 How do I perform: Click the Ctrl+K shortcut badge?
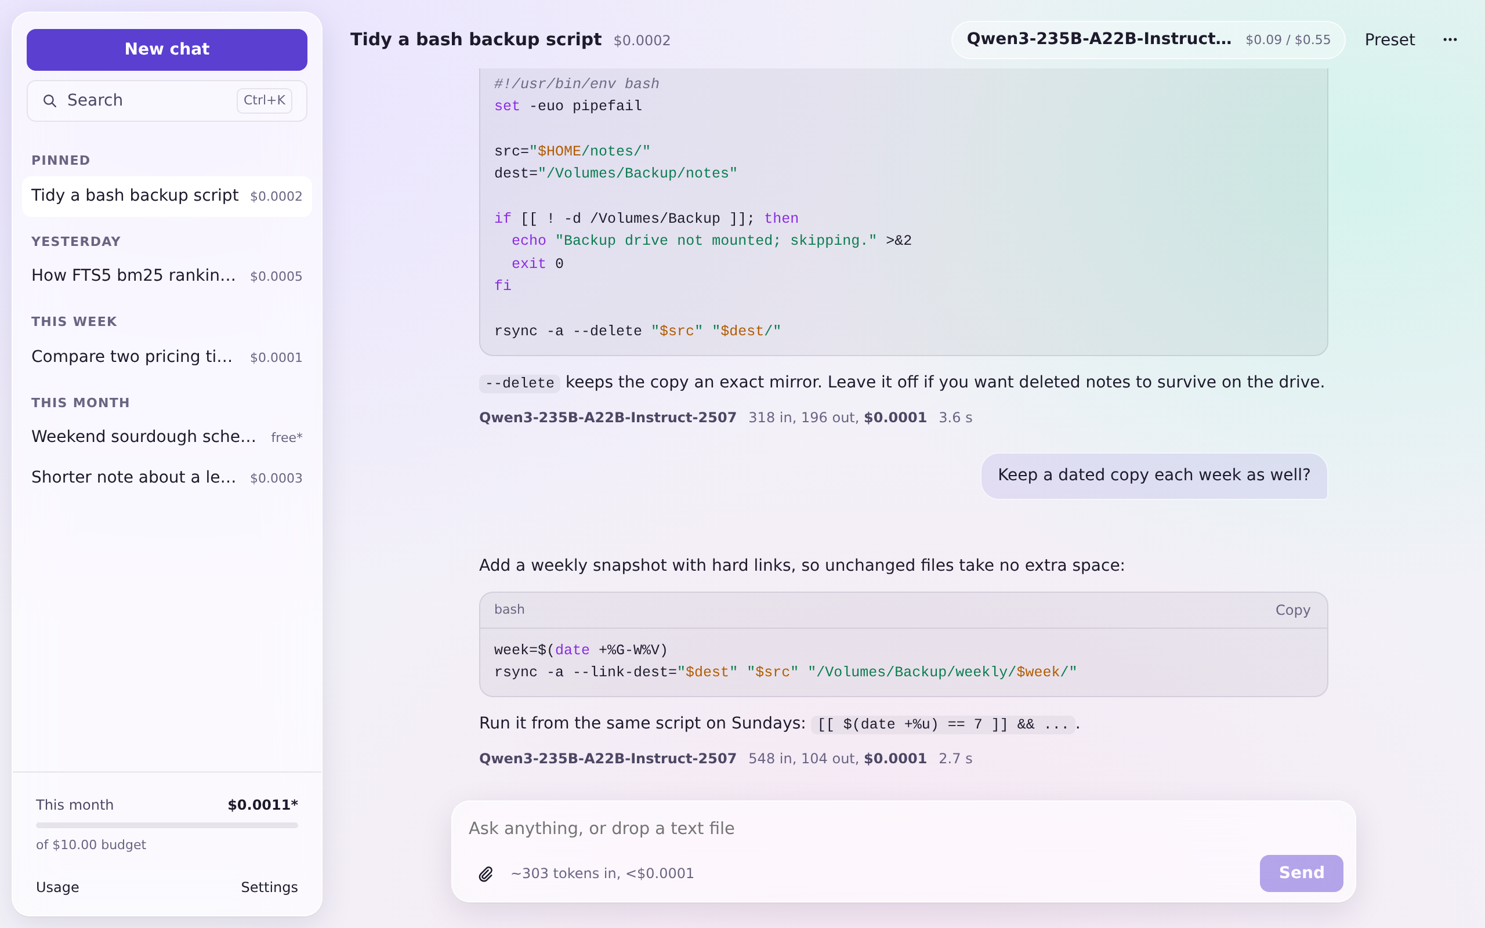coord(265,101)
